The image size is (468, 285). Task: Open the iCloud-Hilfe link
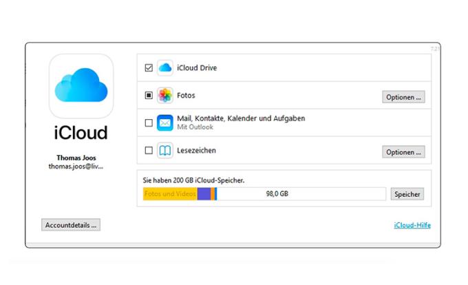pos(412,225)
